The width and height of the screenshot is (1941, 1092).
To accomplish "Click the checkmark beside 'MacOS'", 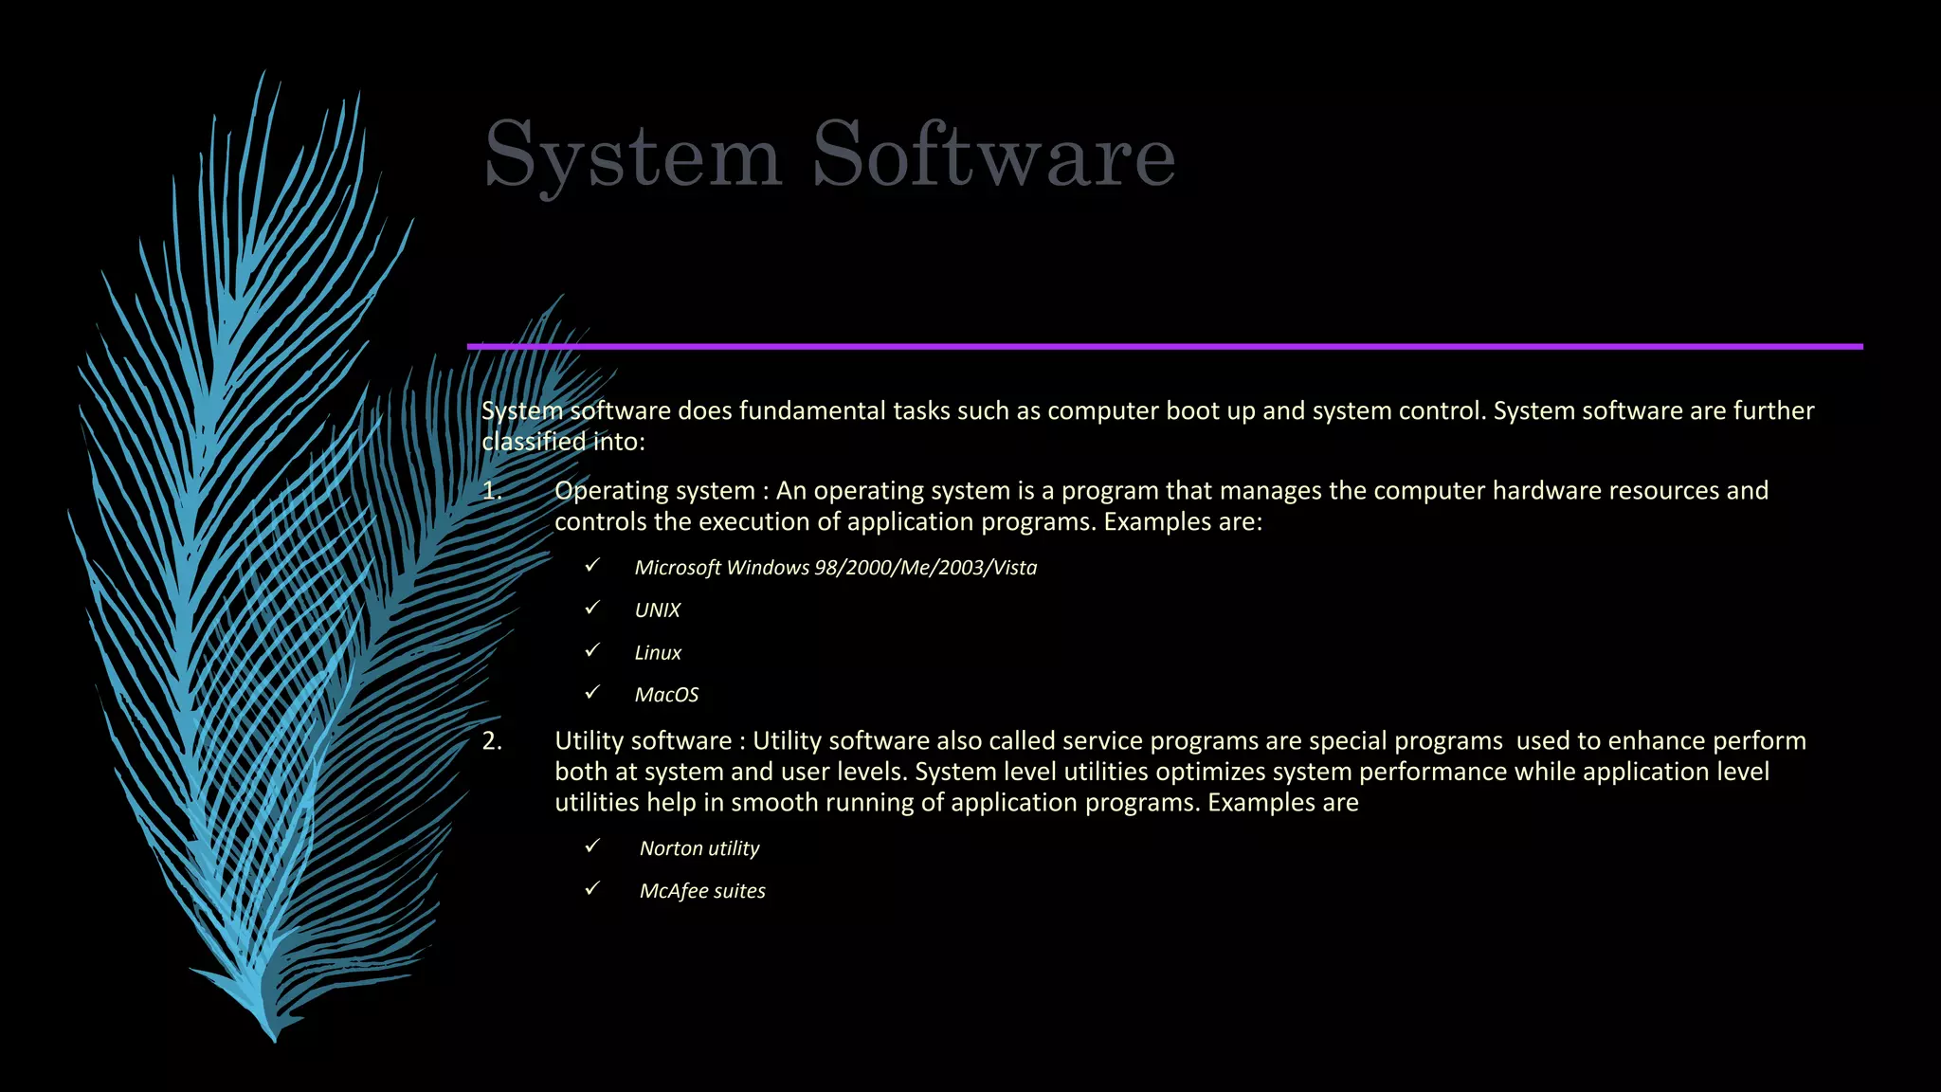I will point(592,693).
